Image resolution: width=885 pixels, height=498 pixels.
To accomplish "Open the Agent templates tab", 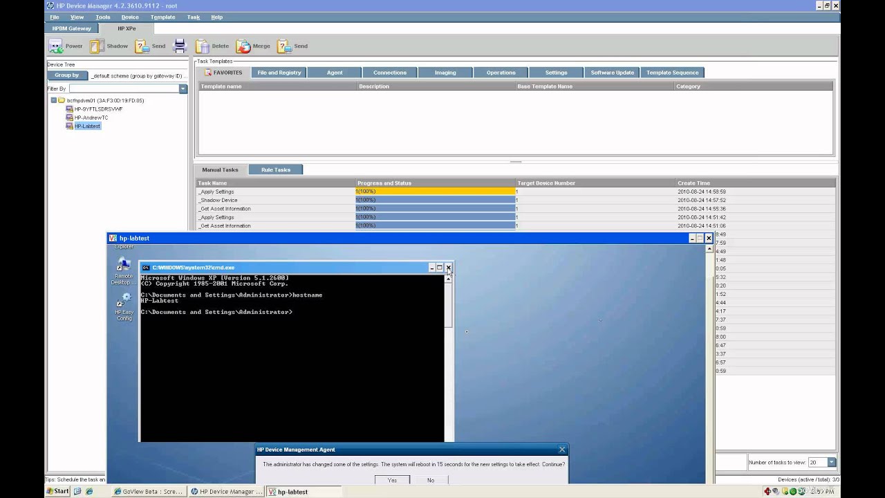I will coord(335,73).
